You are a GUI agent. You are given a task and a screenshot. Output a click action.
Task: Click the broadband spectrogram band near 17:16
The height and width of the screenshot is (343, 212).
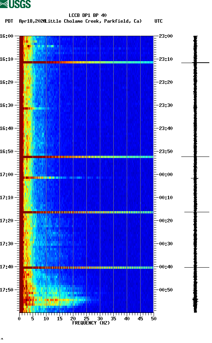86,212
